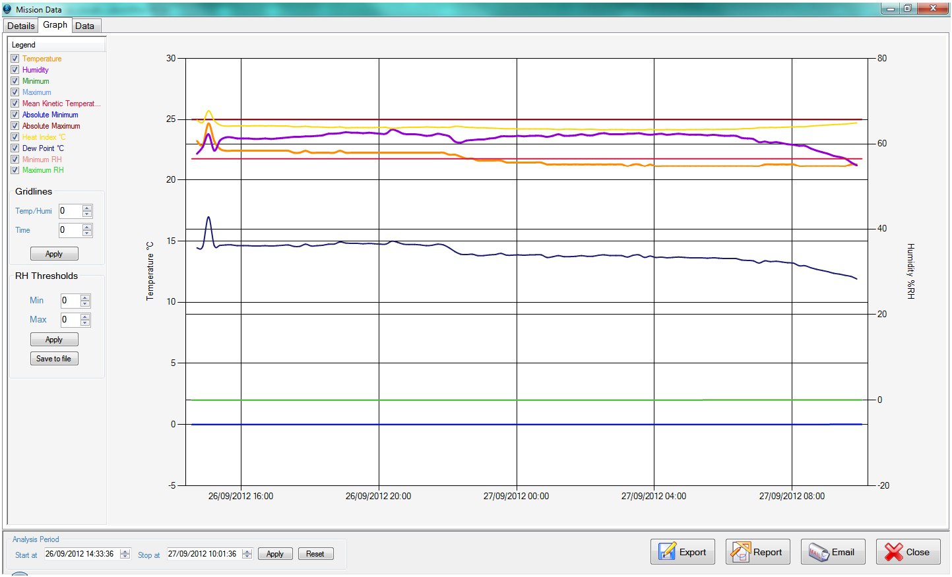Screen dimensions: 952x577
Task: Toggle the Humidity series checkbox
Action: coord(15,70)
